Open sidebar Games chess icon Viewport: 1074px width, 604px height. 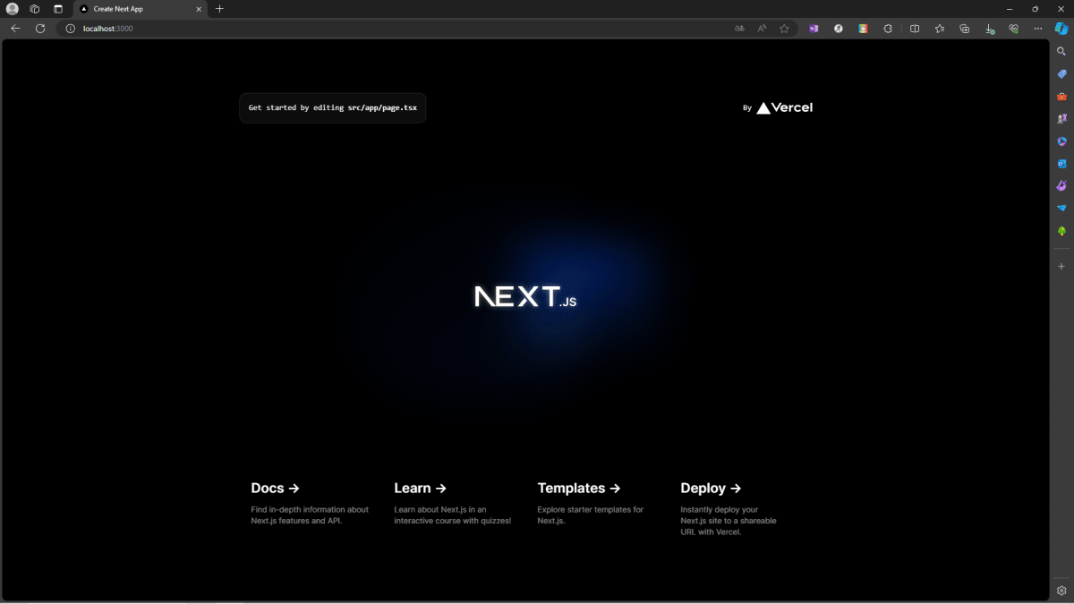1061,118
